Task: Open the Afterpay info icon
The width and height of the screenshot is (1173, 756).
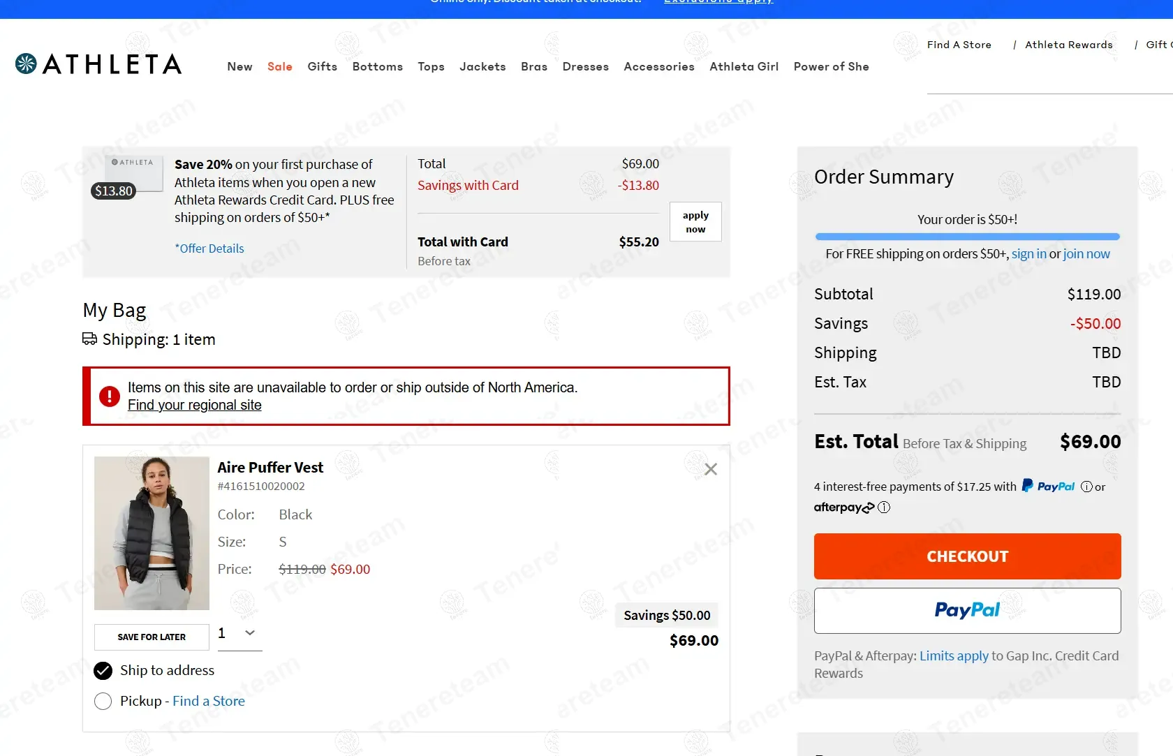Action: tap(884, 507)
